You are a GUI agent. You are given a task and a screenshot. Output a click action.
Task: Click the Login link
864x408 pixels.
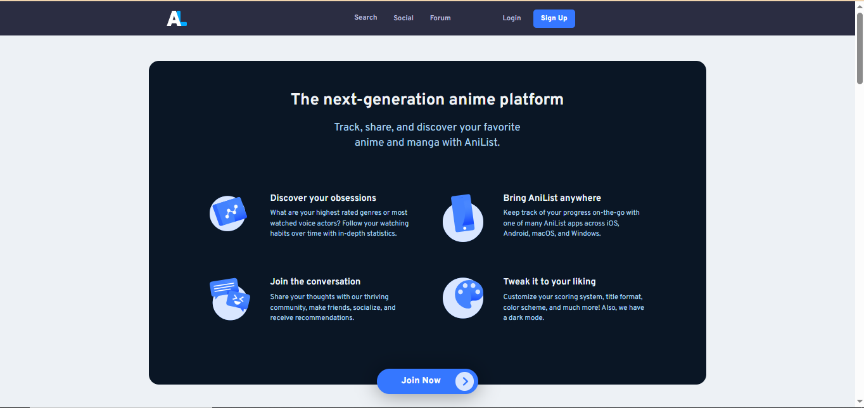512,18
